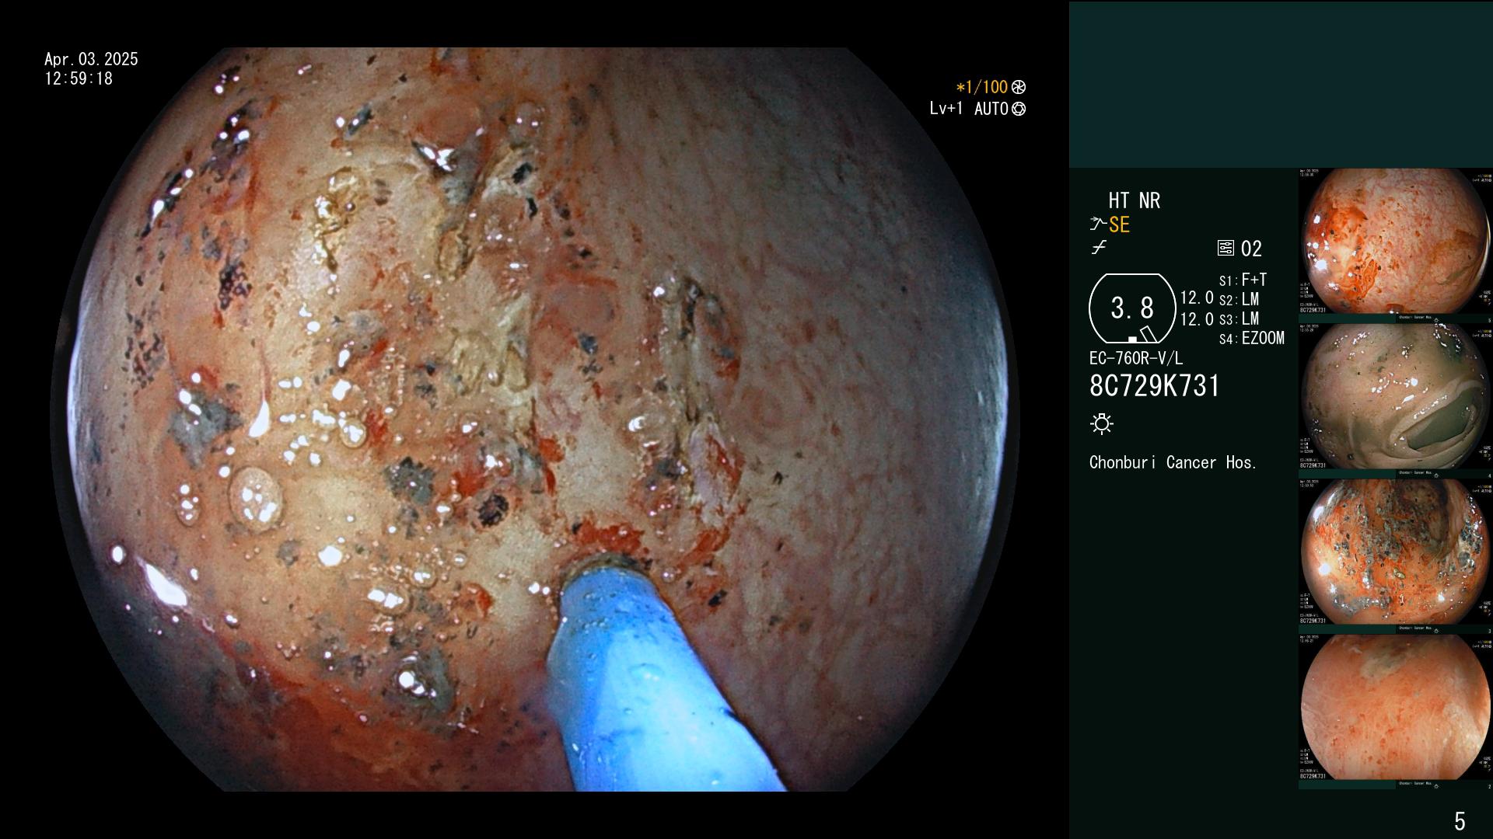The height and width of the screenshot is (839, 1493).
Task: Click the image counter value 02
Action: [1251, 249]
